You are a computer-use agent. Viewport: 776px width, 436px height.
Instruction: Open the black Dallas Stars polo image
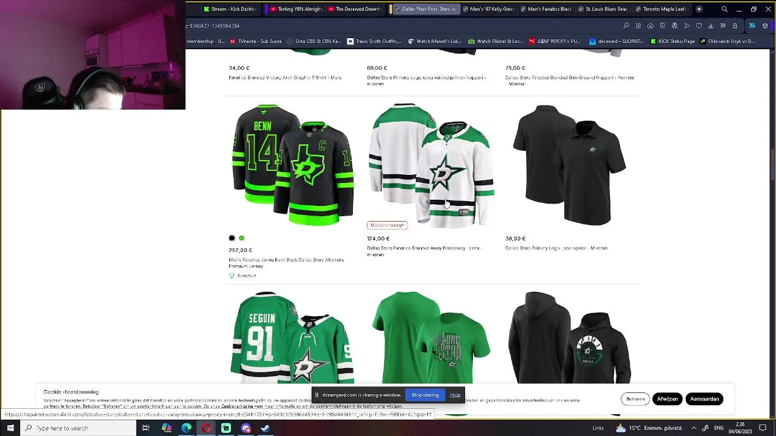[569, 165]
